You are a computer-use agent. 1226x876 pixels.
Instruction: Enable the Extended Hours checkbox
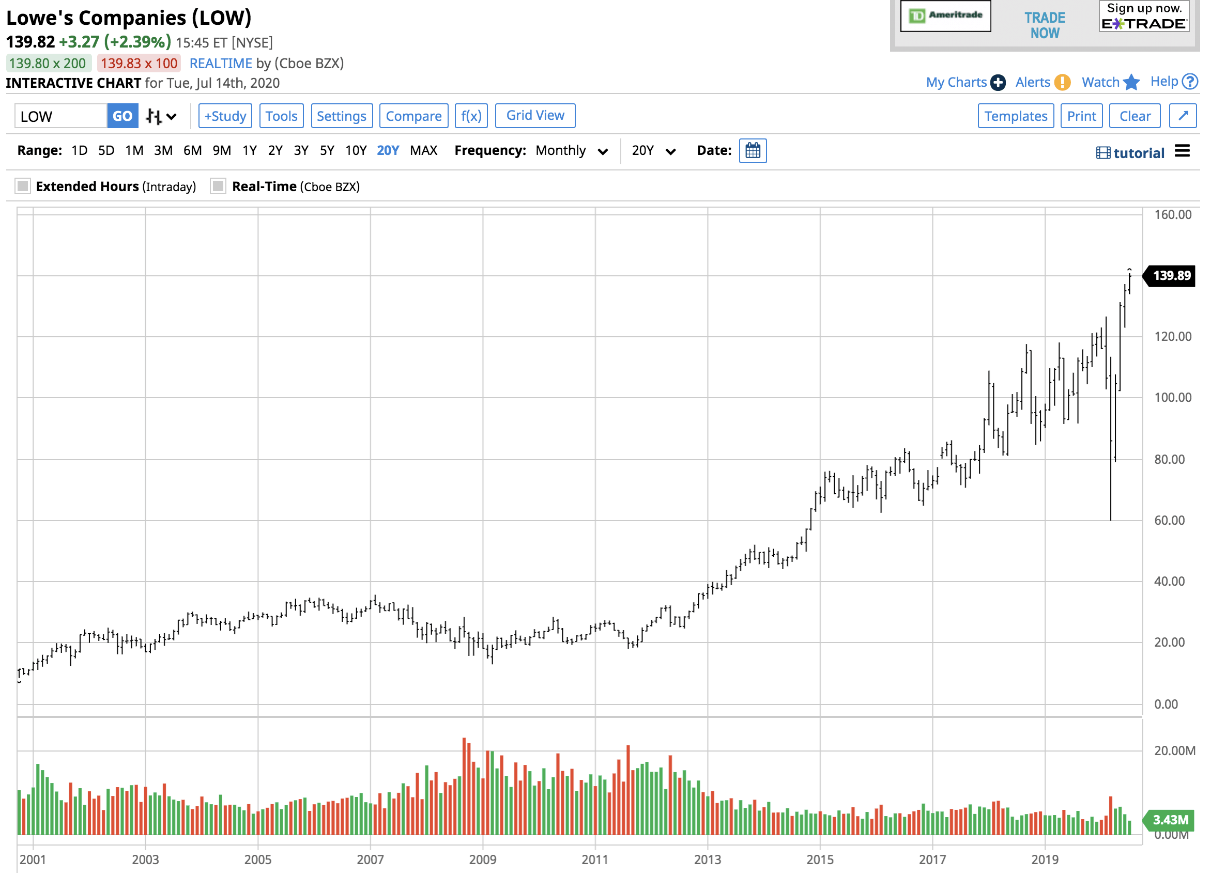[x=23, y=186]
